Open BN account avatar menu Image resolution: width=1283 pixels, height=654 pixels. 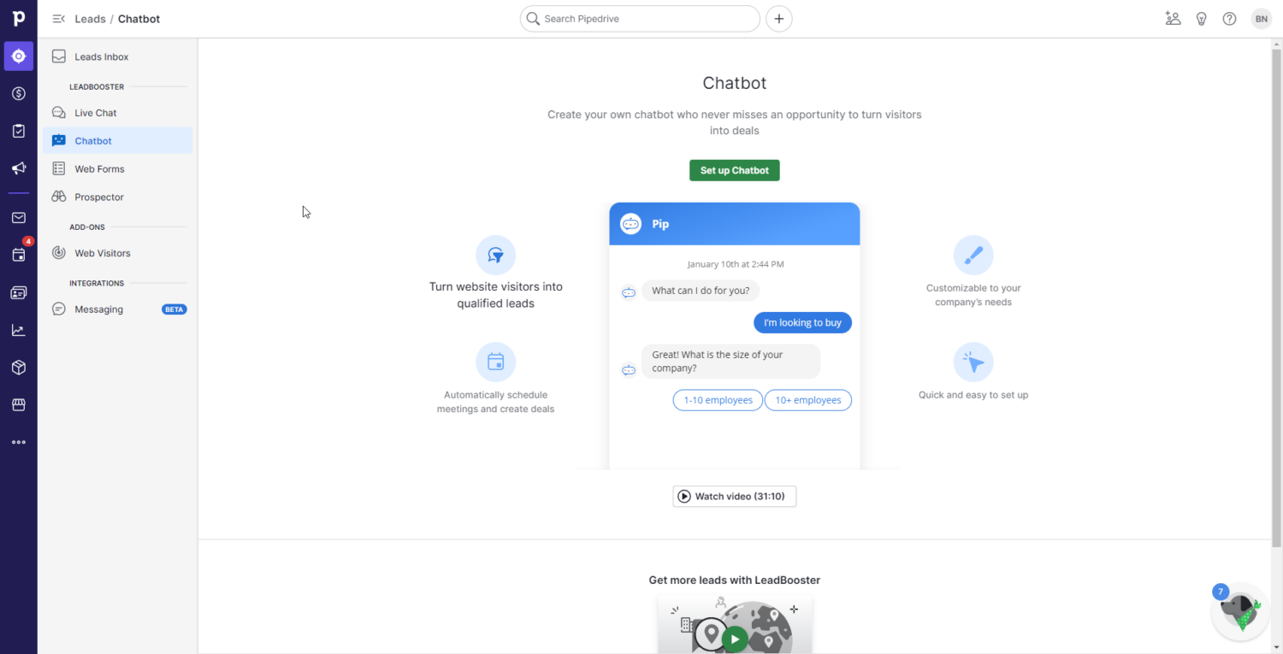click(x=1261, y=19)
